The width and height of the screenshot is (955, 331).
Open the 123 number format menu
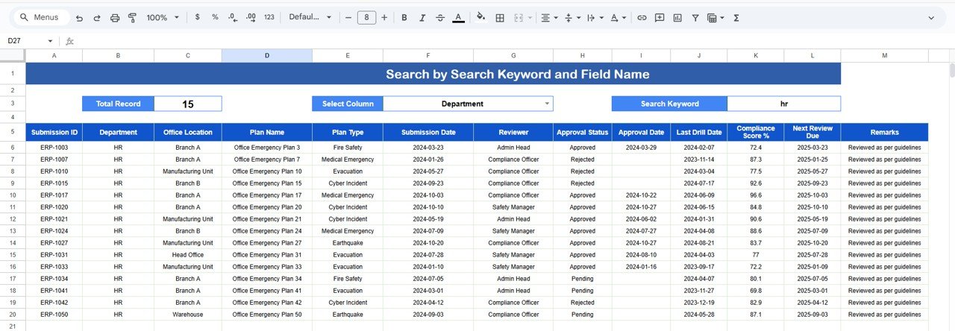click(269, 17)
